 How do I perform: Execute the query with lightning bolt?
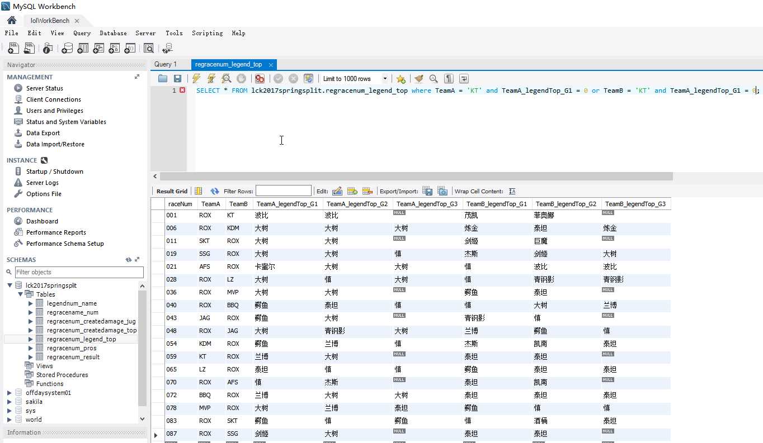click(196, 79)
